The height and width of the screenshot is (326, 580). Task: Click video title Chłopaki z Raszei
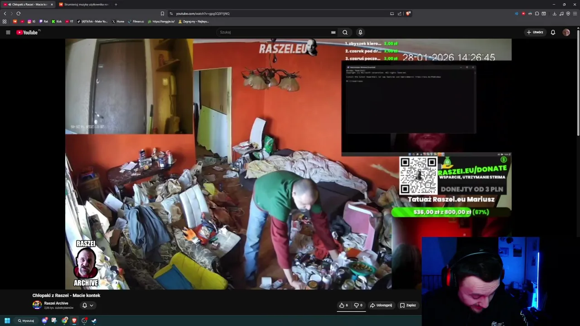click(x=66, y=295)
